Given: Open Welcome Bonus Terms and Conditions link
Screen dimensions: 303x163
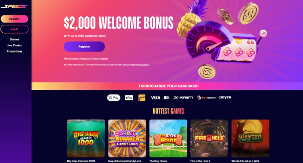Looking at the screenshot, I should [x=86, y=59].
